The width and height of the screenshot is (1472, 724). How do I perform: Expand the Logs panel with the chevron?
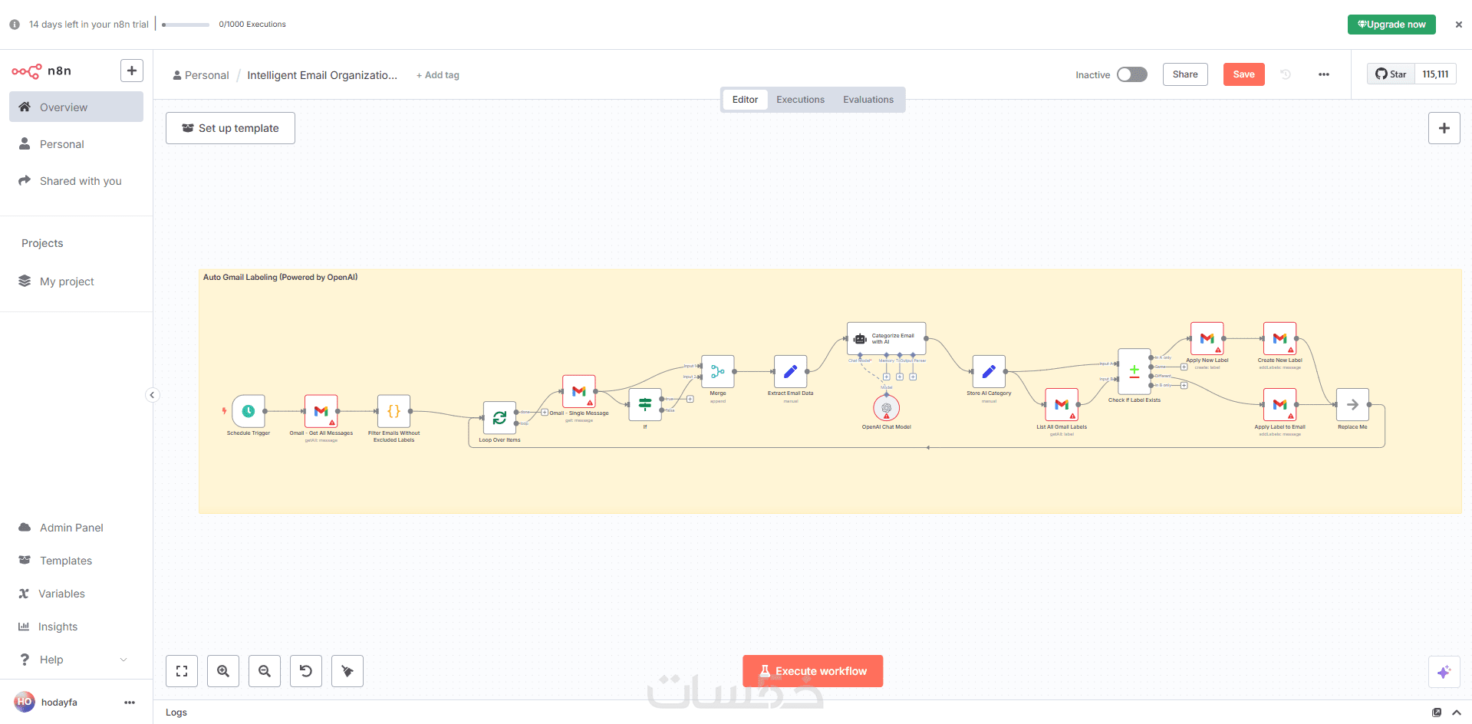pyautogui.click(x=1457, y=712)
